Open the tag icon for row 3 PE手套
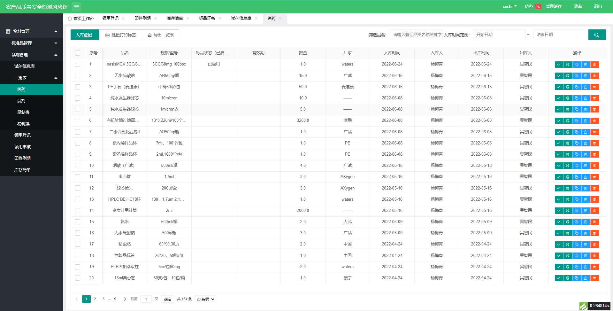The height and width of the screenshot is (311, 613). tap(577, 87)
